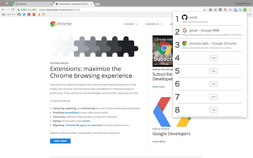Click the blue V extension icon
Viewport: 253px width, 158px height.
230,9
